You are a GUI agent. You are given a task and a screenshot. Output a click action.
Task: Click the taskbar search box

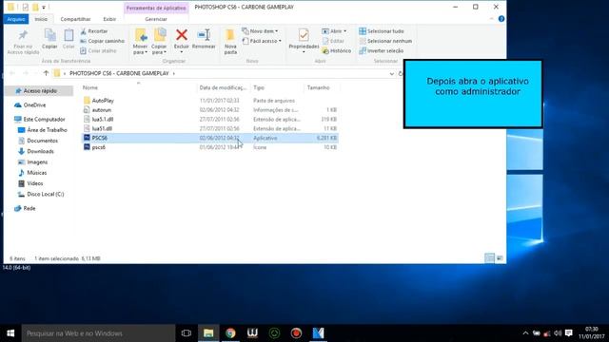[x=98, y=333]
